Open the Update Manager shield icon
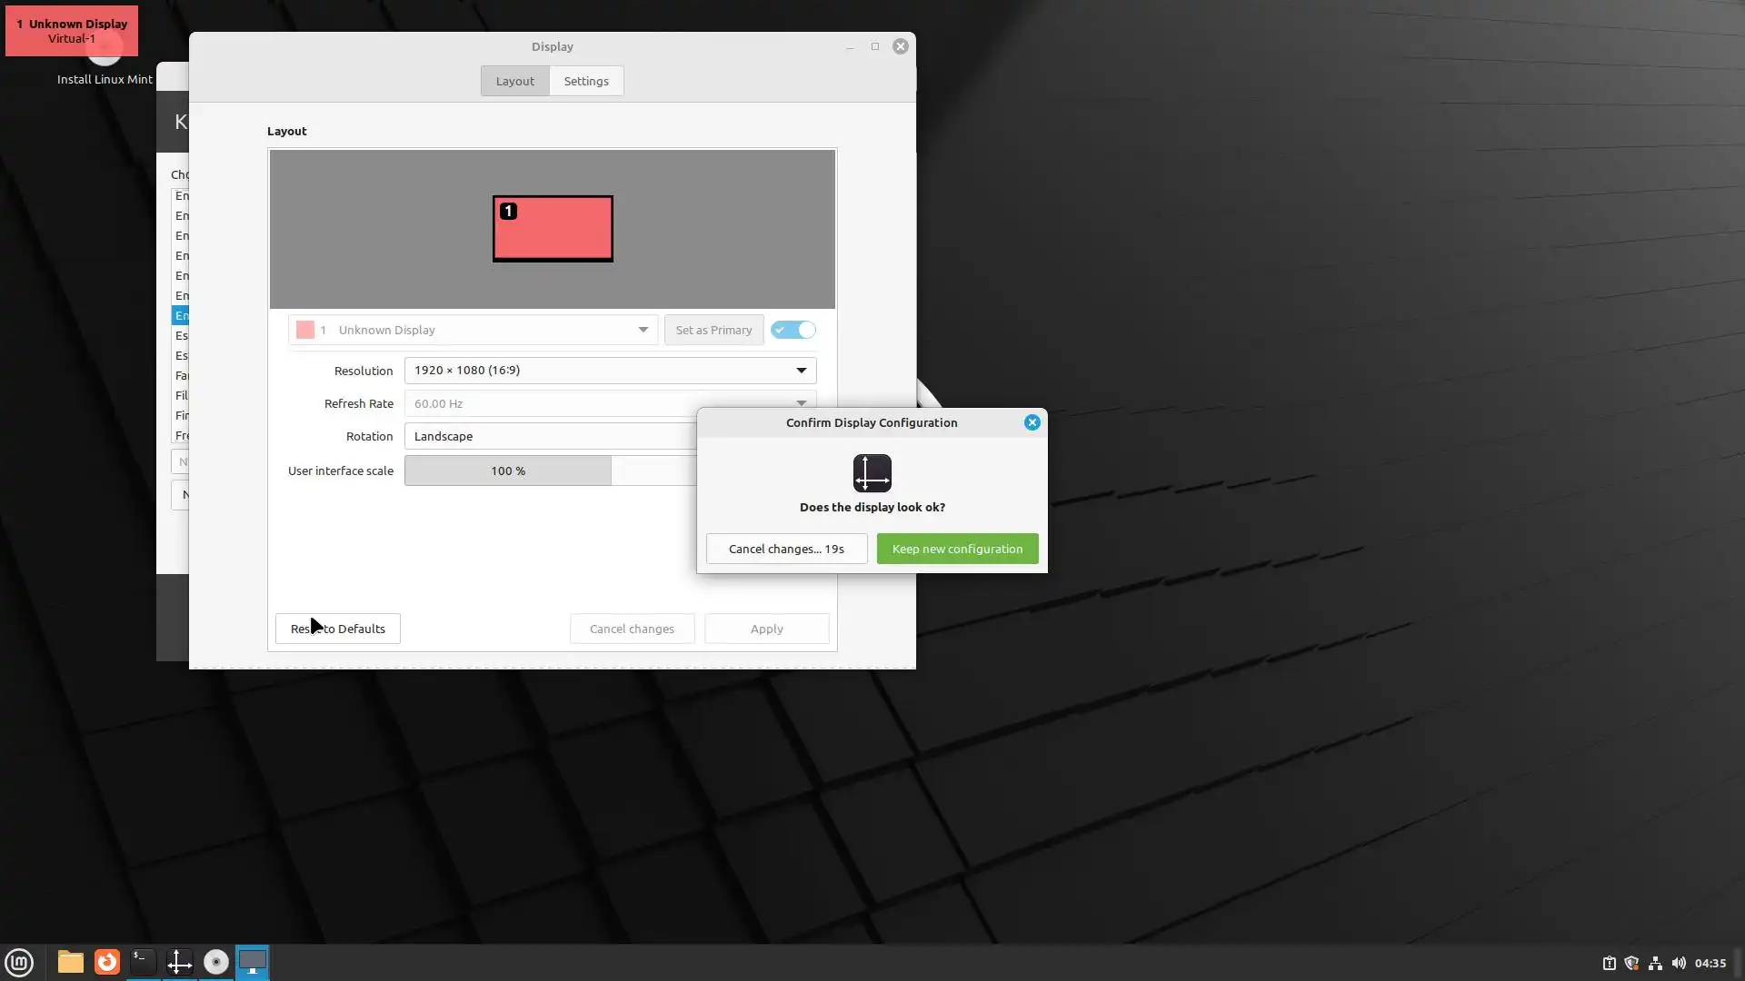Viewport: 1745px width, 981px height. (x=1631, y=963)
